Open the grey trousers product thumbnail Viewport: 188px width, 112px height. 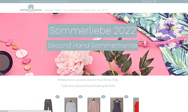(48, 105)
